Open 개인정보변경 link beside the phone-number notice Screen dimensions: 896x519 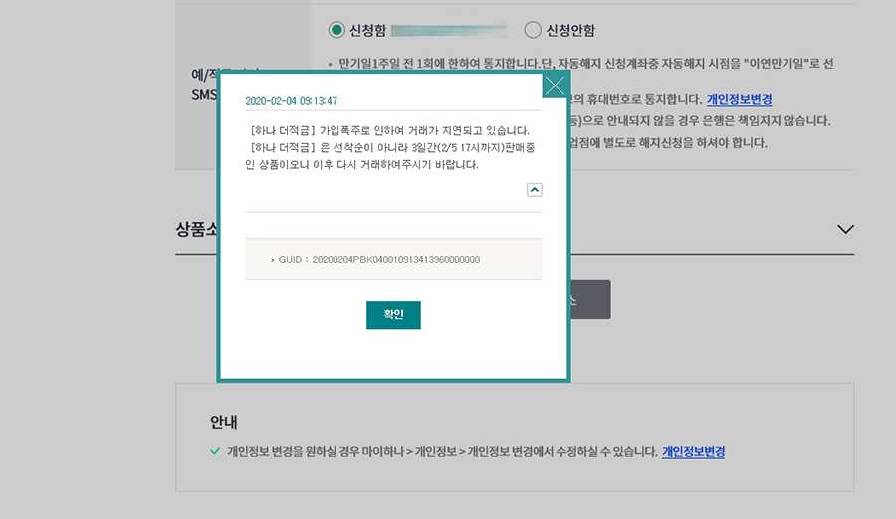[x=739, y=99]
